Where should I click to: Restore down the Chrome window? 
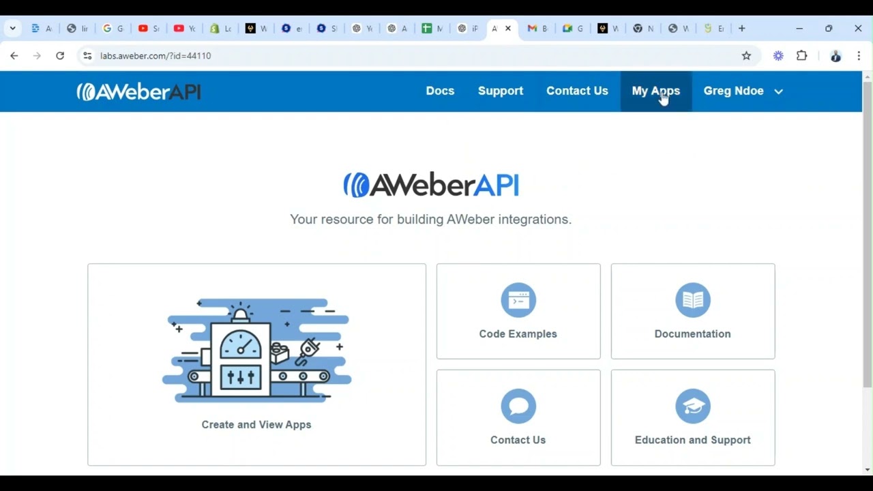tap(829, 29)
